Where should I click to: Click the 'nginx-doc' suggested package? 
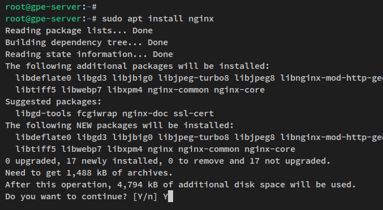[x=145, y=113]
